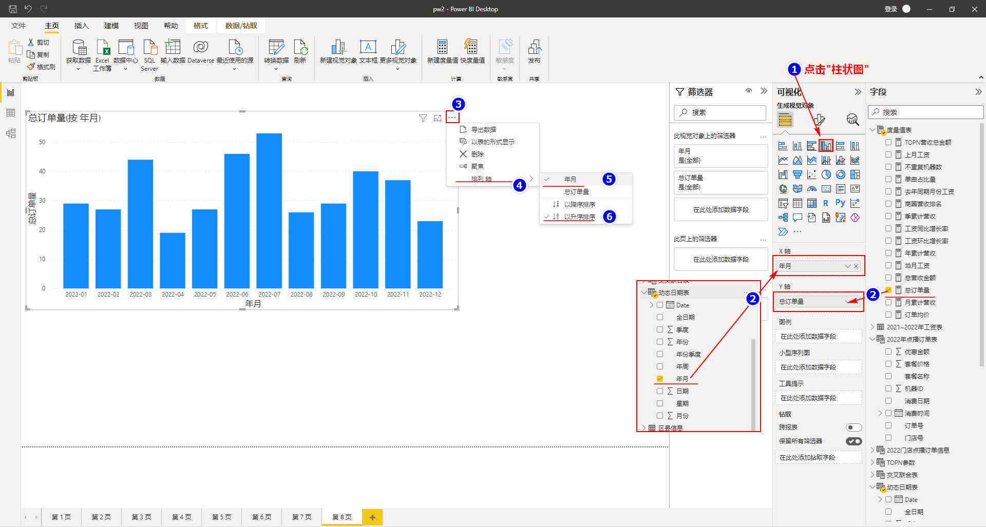Open focus mode on the chart

[x=438, y=118]
